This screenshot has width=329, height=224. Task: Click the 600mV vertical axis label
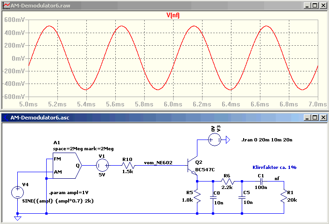[x=14, y=20]
